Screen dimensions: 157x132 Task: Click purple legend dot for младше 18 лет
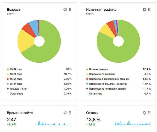click(8, 89)
